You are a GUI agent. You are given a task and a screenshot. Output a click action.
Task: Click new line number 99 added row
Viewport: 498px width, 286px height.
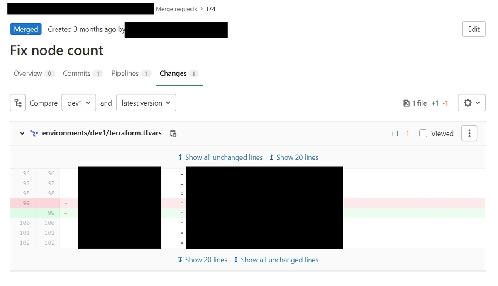51,213
